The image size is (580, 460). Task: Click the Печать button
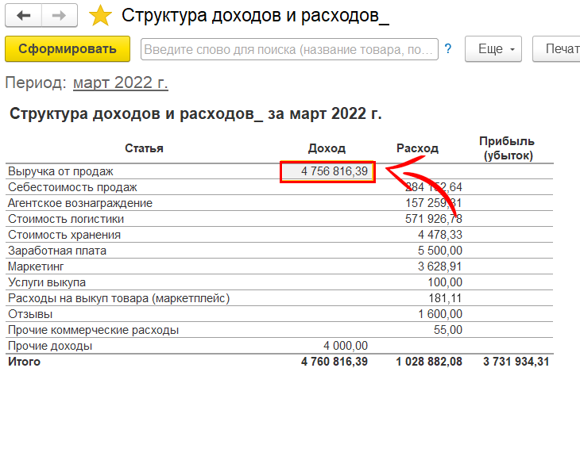[x=560, y=49]
